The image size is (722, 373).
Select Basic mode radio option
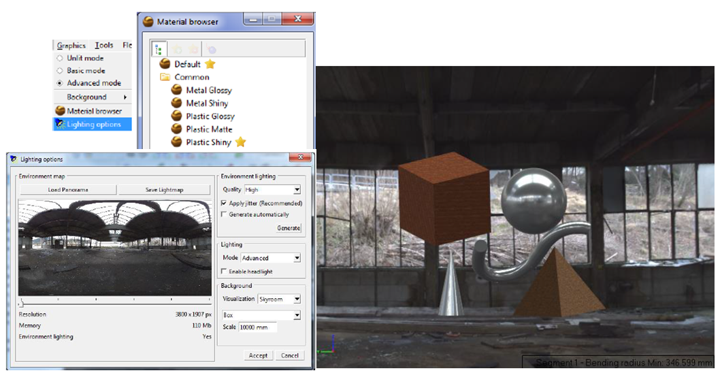59,71
